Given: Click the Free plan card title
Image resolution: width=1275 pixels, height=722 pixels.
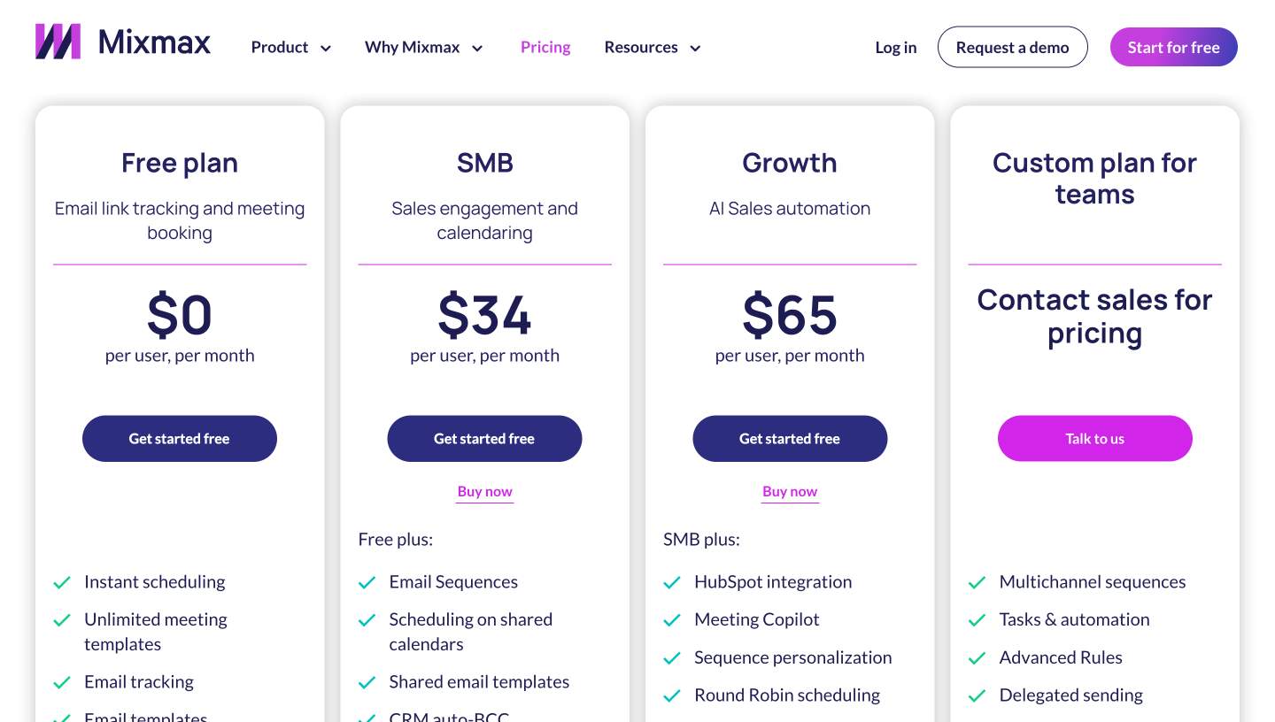Looking at the screenshot, I should tap(180, 163).
